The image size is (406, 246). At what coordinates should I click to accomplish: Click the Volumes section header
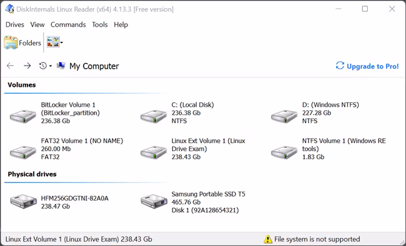click(x=22, y=85)
